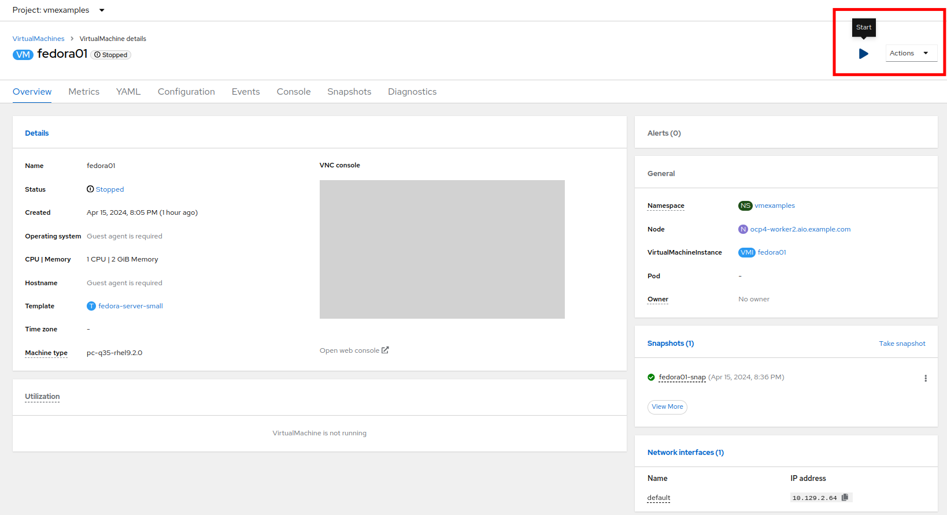Screen dimensions: 947x515
Task: Open the fedora-server-small template link
Action: (131, 306)
